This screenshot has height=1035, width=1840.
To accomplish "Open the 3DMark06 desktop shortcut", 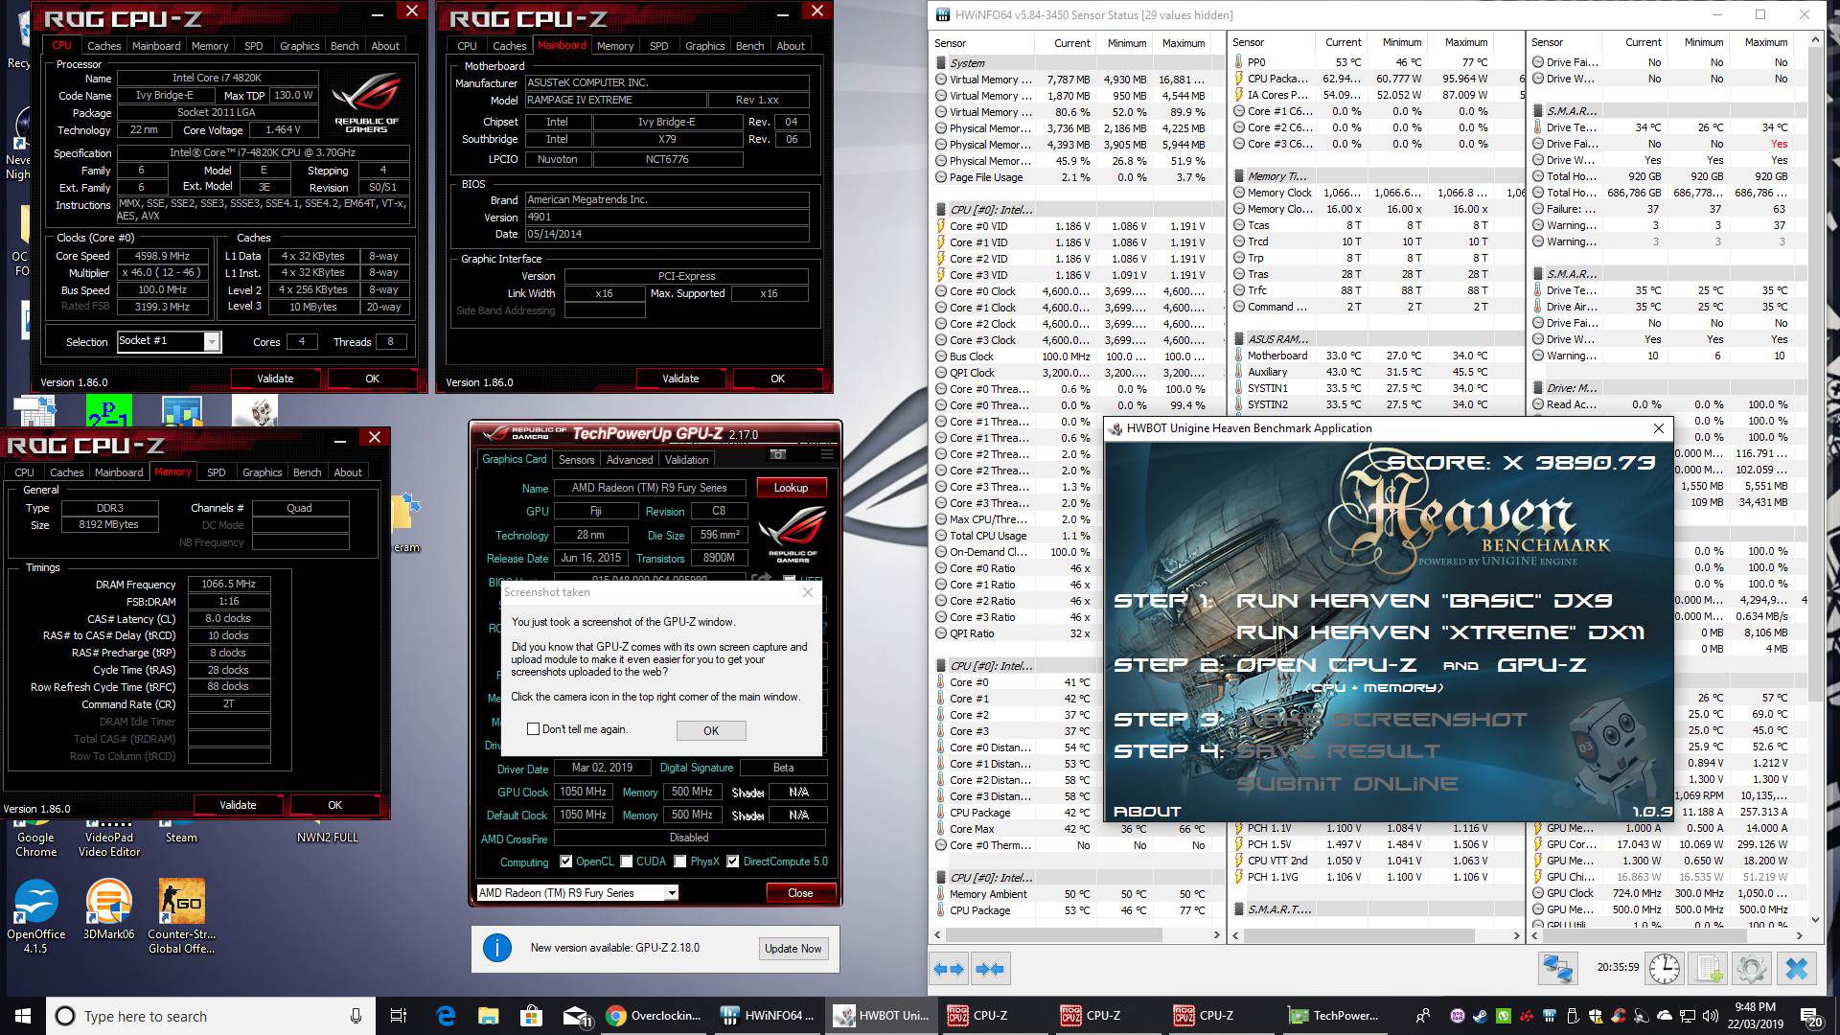I will pyautogui.click(x=108, y=910).
